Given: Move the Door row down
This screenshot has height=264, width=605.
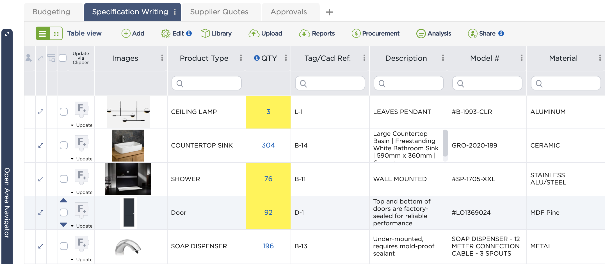Looking at the screenshot, I should click(x=63, y=225).
